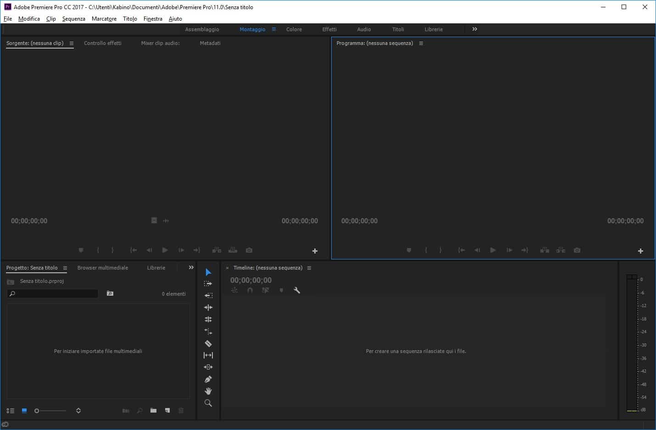Click the Project panel search field
656x430 pixels.
pos(53,293)
